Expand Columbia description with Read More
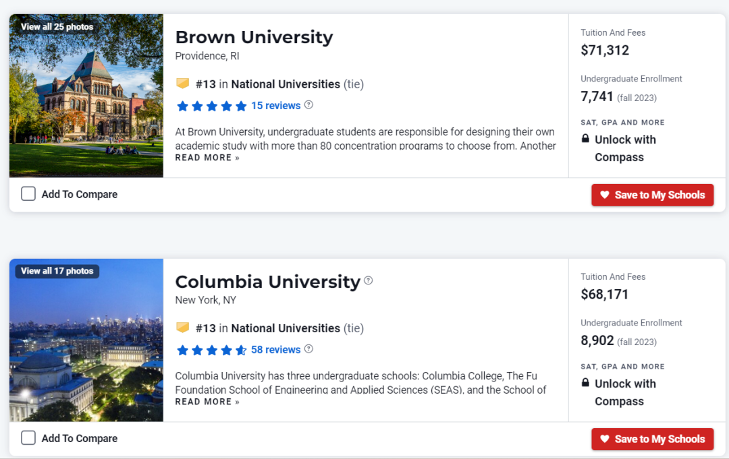Screen dimensions: 729x459 click(207, 402)
